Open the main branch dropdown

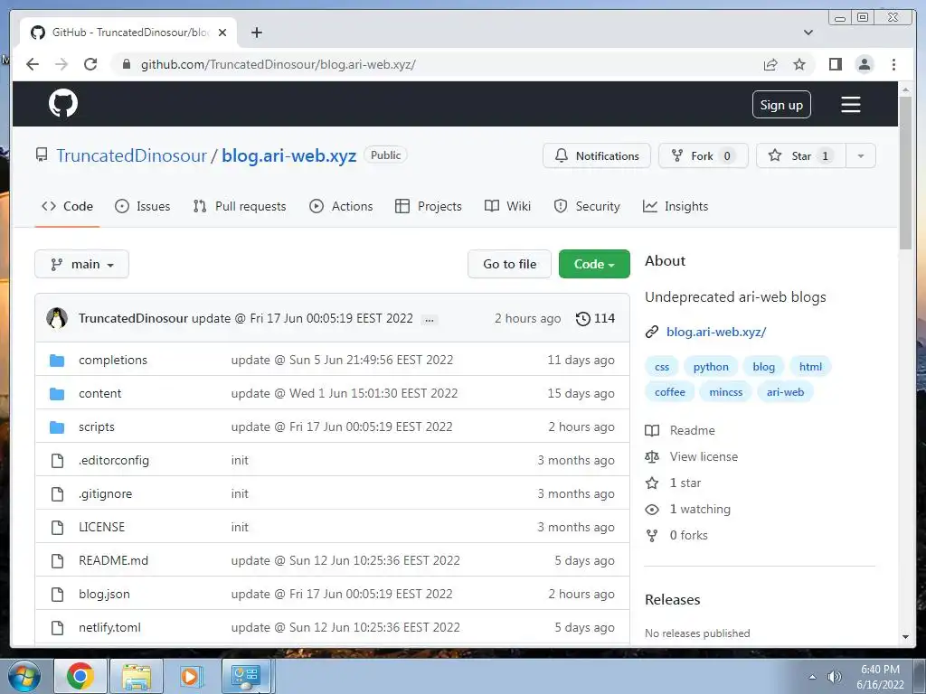pyautogui.click(x=81, y=264)
